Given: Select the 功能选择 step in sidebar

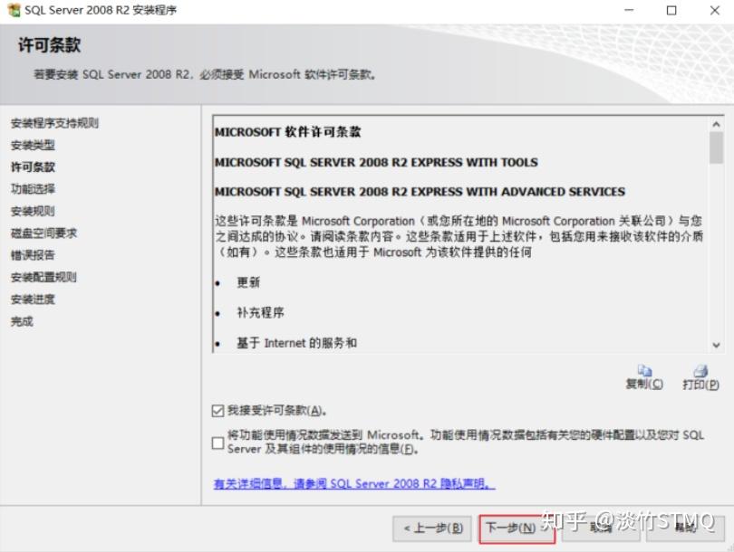Looking at the screenshot, I should 33,189.
